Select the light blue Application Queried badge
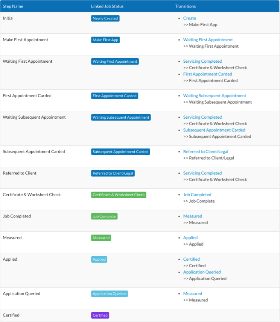The height and width of the screenshot is (322, 280). click(x=109, y=294)
